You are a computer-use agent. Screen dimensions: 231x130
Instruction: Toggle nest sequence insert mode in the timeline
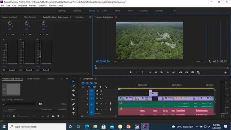pyautogui.click(x=83, y=87)
